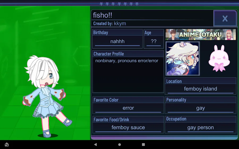Image resolution: width=239 pixels, height=149 pixels.
Task: Open the white-haired character portrait
Action: 183,58
